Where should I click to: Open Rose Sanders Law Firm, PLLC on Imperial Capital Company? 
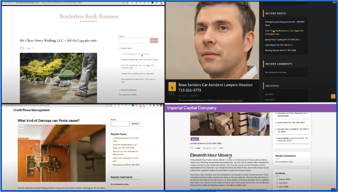[293, 140]
